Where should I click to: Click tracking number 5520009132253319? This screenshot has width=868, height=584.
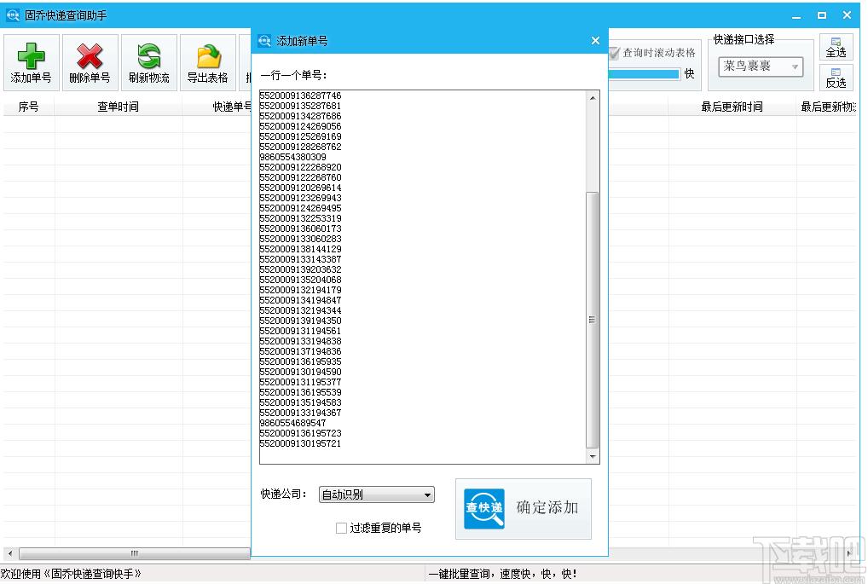coord(300,218)
